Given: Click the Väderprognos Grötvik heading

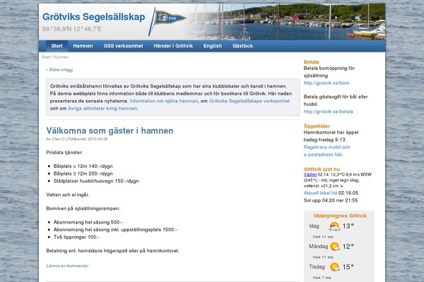Looking at the screenshot, I should coord(340,216).
